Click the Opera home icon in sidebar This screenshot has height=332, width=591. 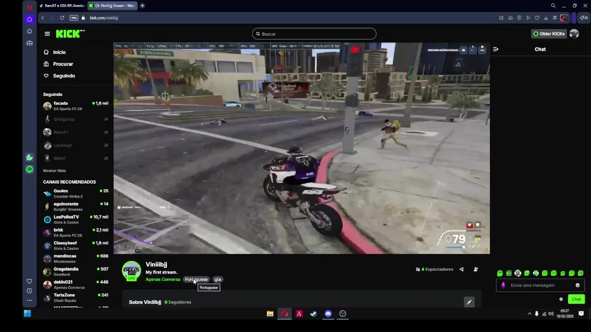30,19
